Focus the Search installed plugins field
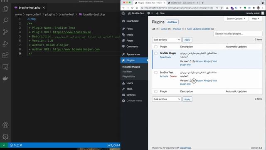 (238, 34)
